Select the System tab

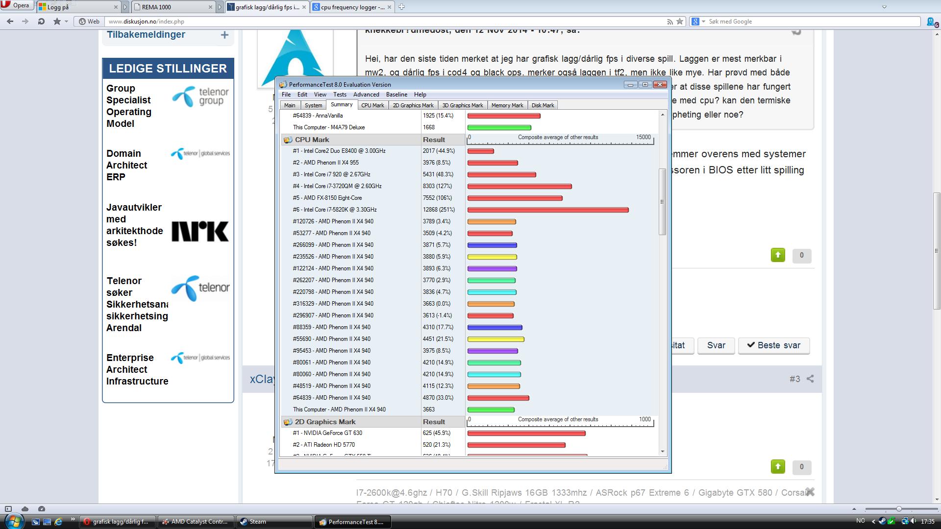click(x=313, y=105)
